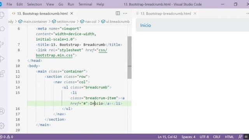249x140 pixels.
Task: Split the editor to the right
Action: (x=118, y=13)
